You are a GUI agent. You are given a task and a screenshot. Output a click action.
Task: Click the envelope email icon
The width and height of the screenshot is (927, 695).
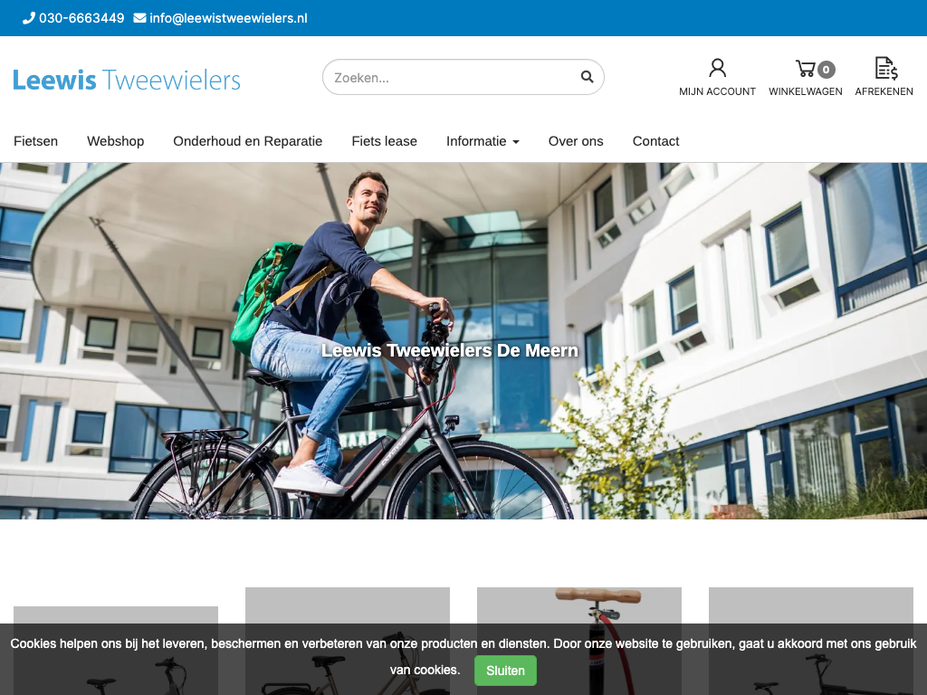pos(139,18)
